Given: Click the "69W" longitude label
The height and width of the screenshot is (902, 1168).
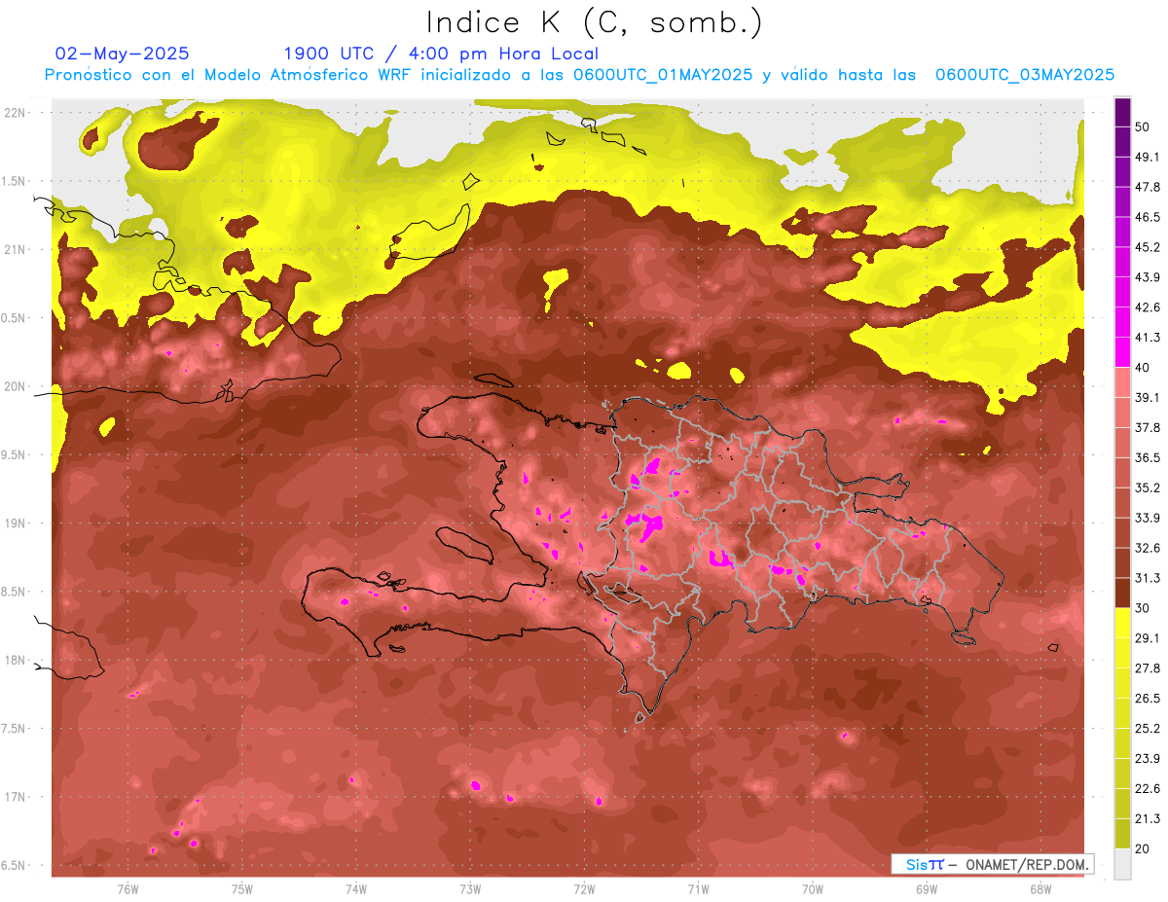Looking at the screenshot, I should 927,888.
